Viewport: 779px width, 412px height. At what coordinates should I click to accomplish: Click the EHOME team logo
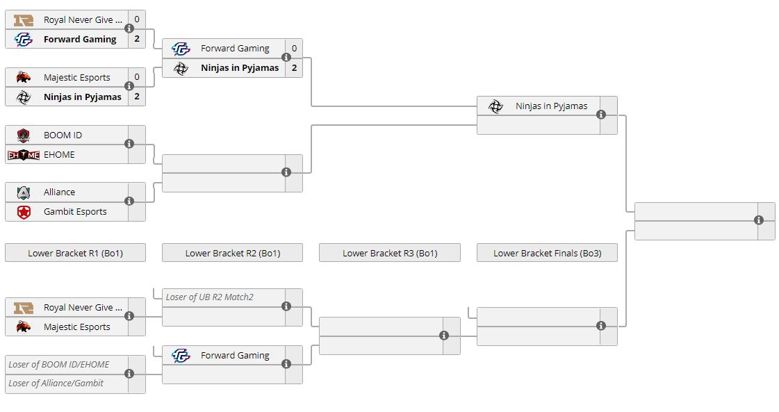point(24,155)
